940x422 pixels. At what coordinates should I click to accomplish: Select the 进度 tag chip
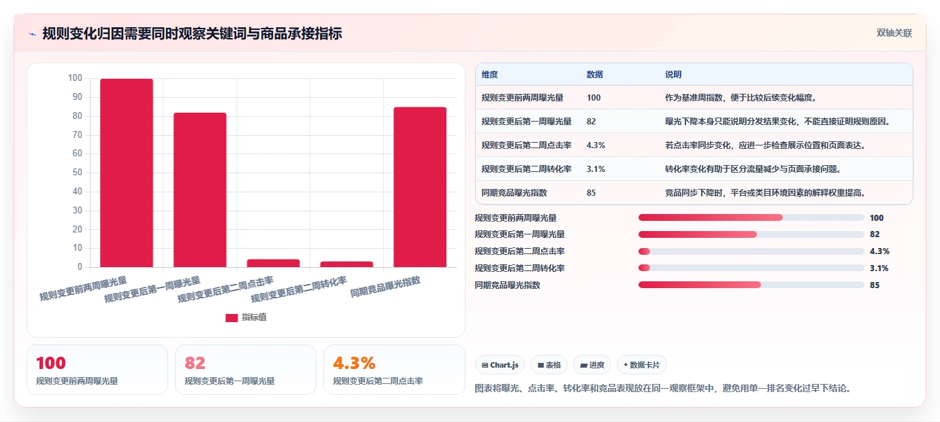pos(592,365)
